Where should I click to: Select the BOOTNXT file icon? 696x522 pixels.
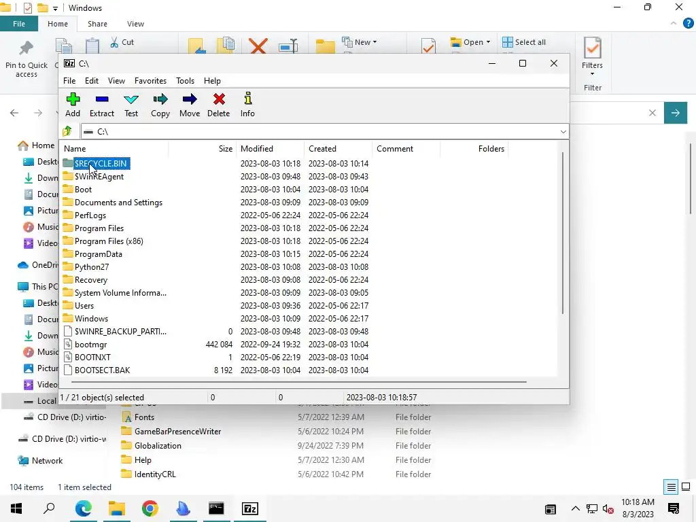click(x=67, y=357)
